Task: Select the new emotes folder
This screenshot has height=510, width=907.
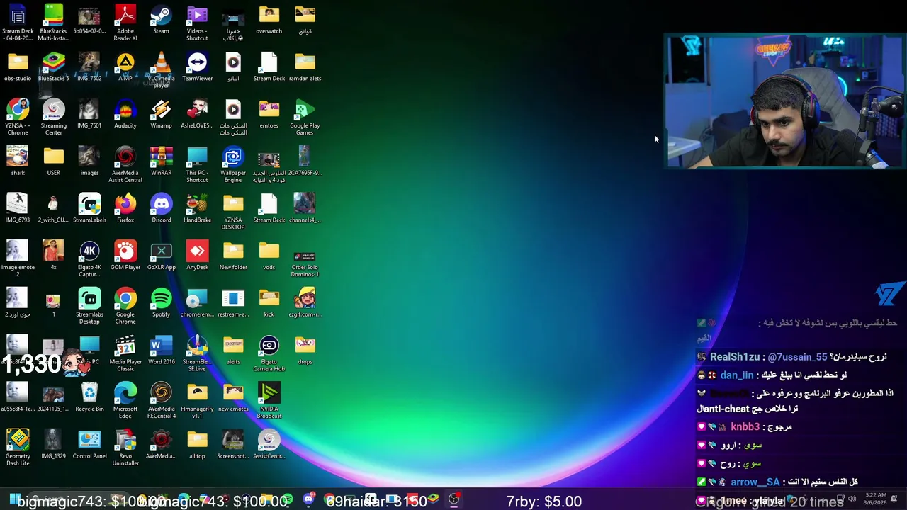Action: click(x=233, y=397)
